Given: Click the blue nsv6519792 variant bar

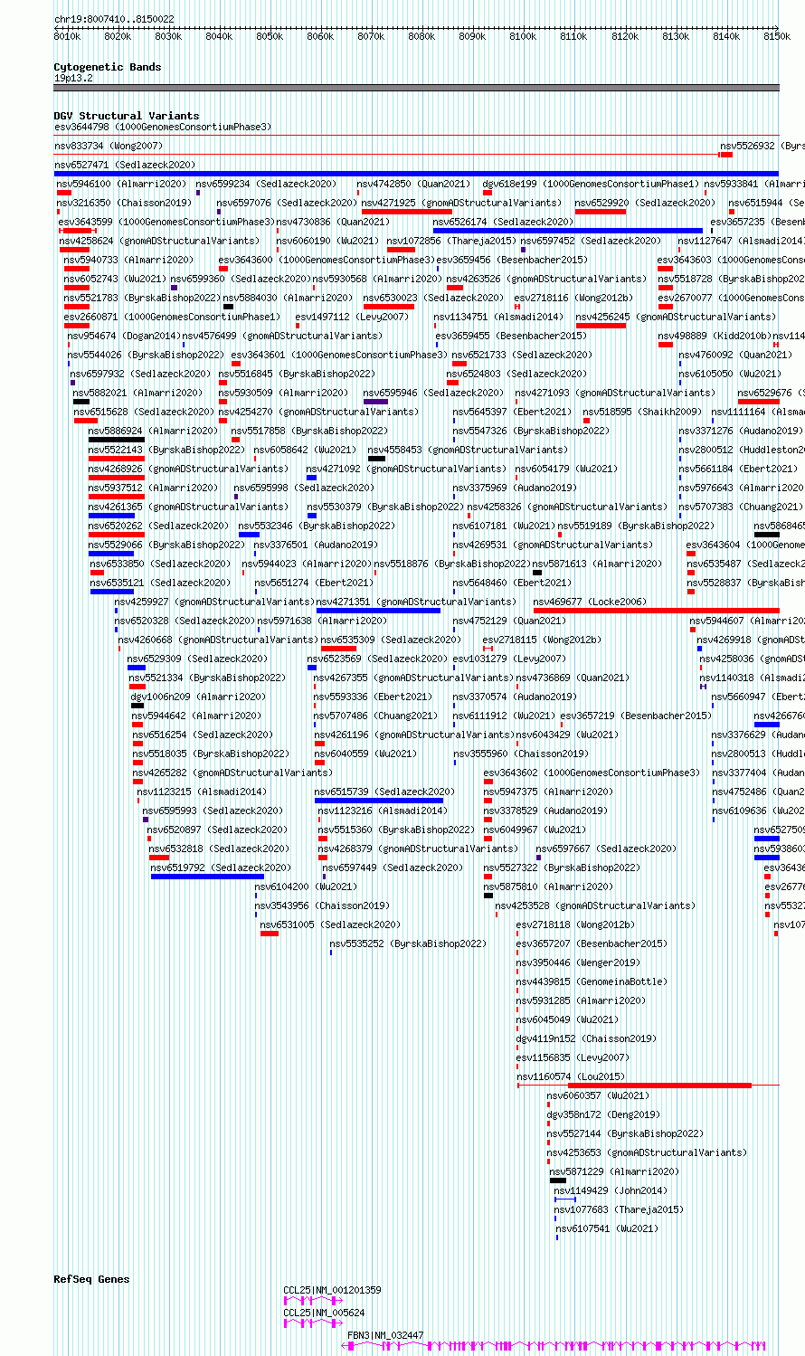Looking at the screenshot, I should point(207,877).
